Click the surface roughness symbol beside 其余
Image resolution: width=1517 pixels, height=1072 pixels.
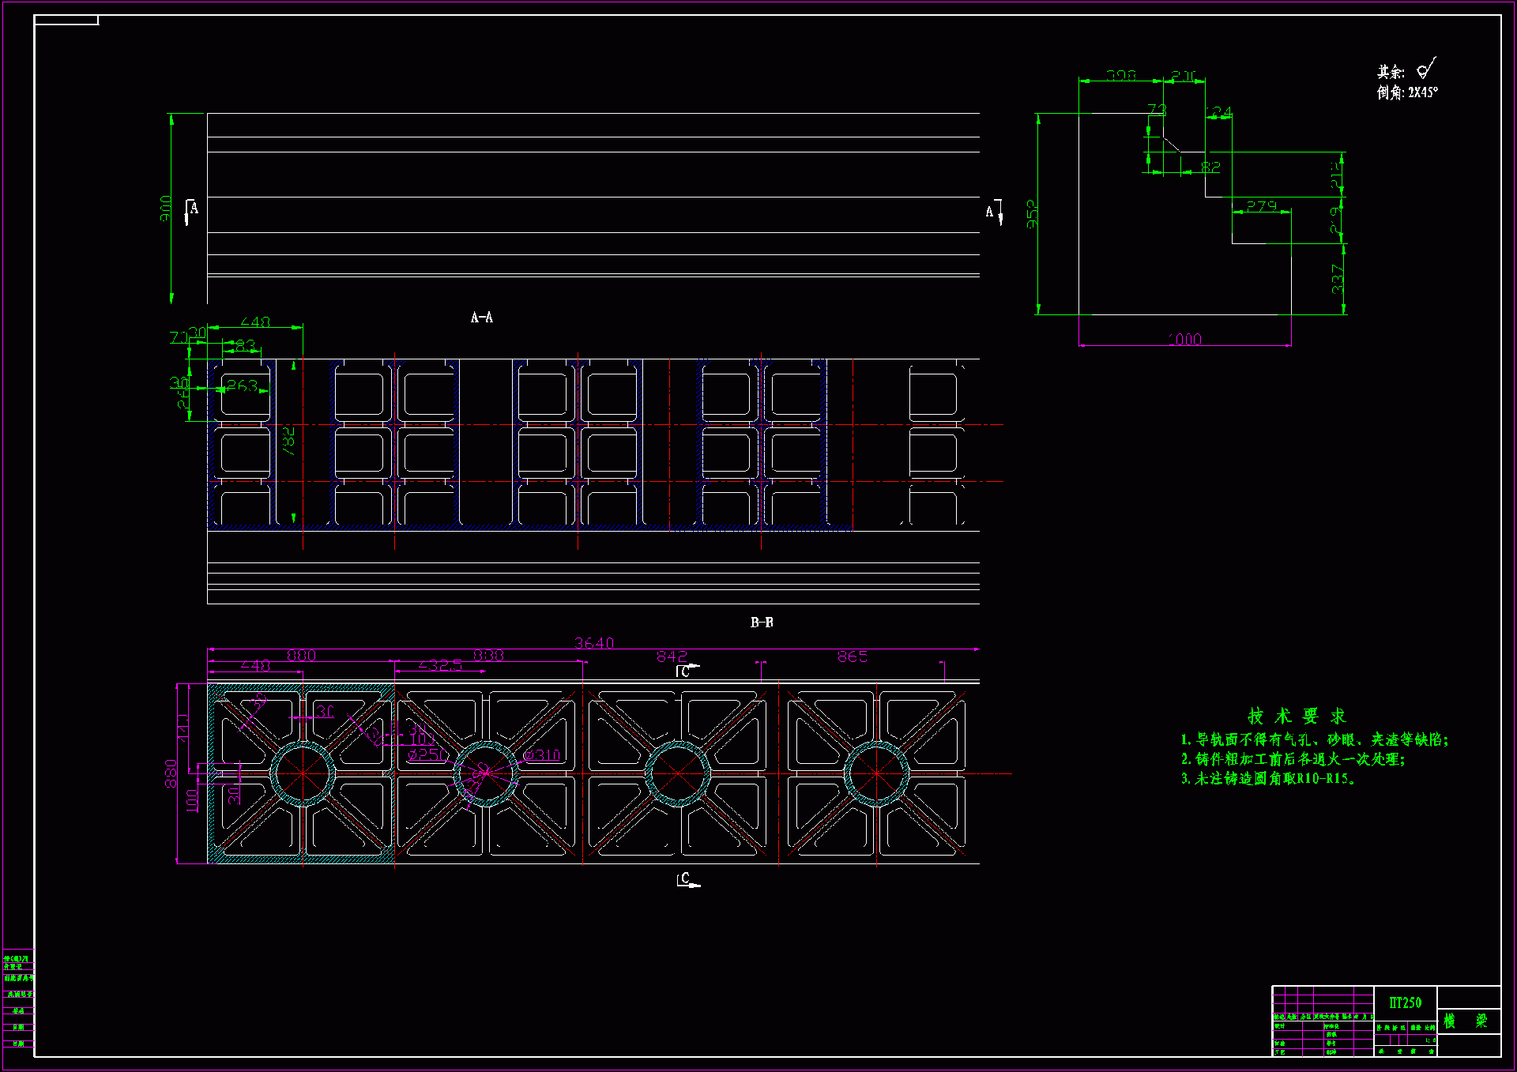pos(1427,70)
